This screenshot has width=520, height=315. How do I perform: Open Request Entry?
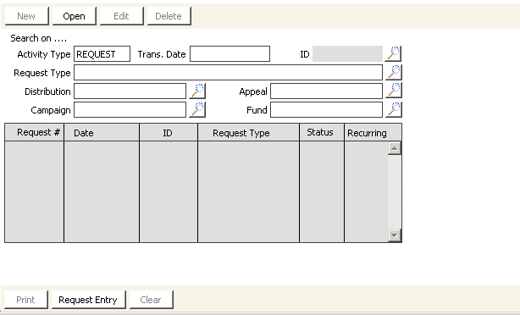[x=88, y=300]
